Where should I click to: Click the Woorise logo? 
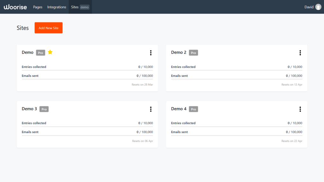click(15, 7)
